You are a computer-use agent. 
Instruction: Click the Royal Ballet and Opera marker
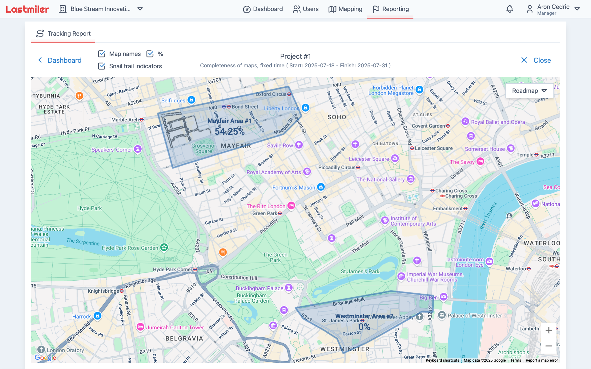pos(465,121)
